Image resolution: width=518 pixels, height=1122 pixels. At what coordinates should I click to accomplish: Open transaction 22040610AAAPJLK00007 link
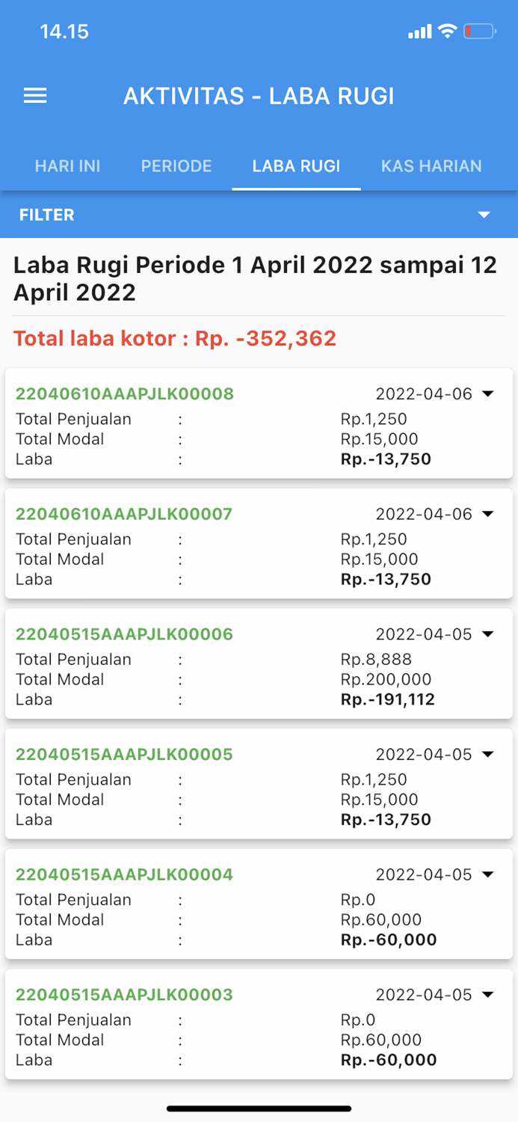pyautogui.click(x=125, y=514)
